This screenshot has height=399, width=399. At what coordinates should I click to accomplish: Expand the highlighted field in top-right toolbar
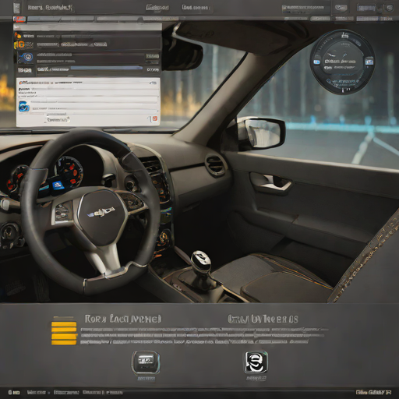coord(366,9)
